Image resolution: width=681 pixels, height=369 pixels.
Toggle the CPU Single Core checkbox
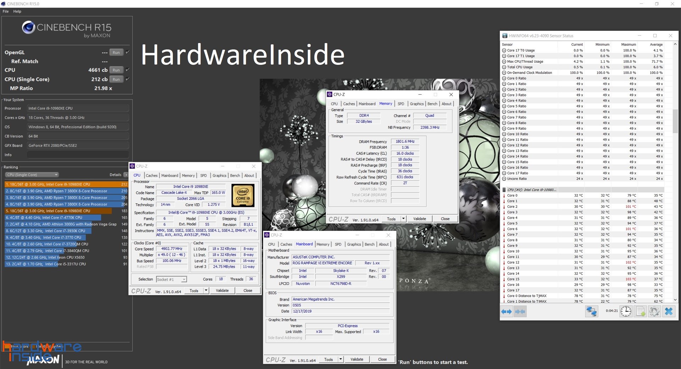tap(127, 79)
